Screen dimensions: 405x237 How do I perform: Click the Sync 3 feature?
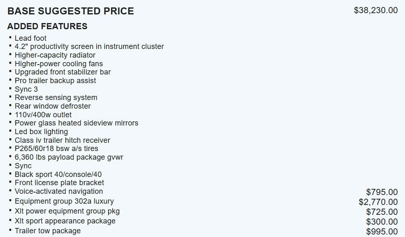[26, 89]
